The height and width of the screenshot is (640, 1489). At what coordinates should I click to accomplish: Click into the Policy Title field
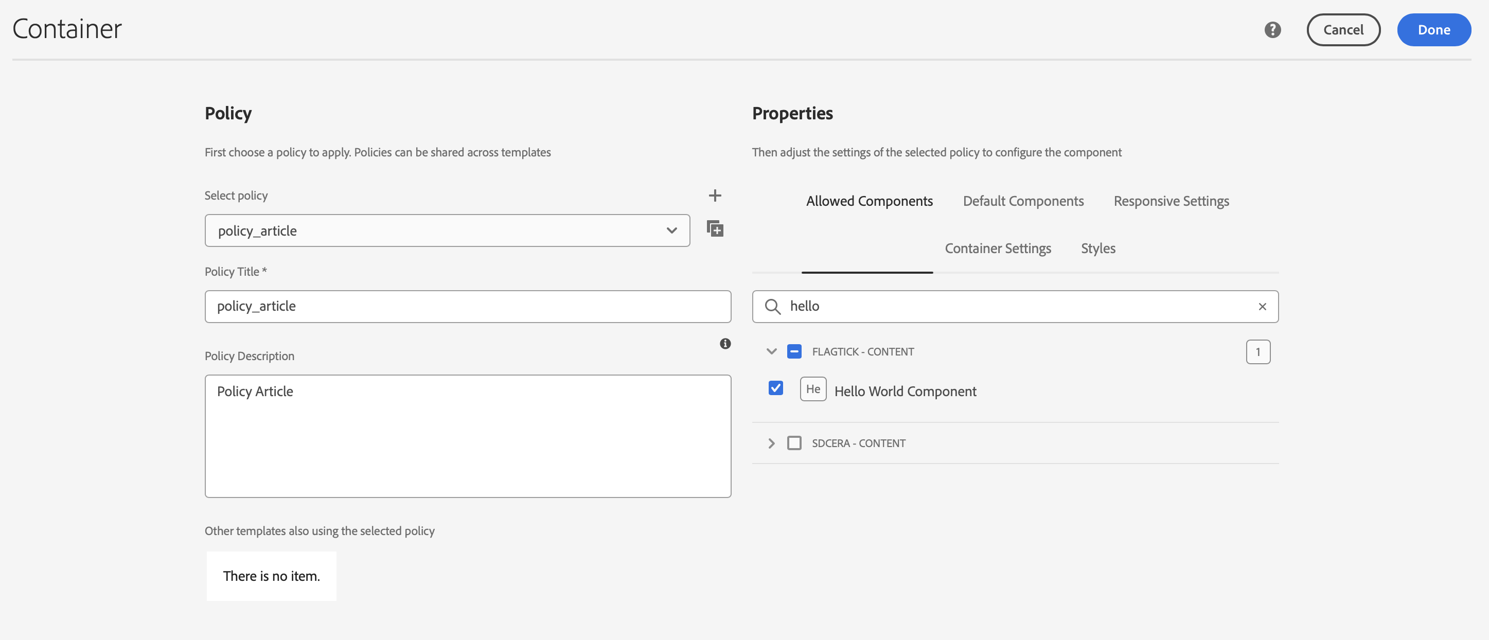click(467, 307)
